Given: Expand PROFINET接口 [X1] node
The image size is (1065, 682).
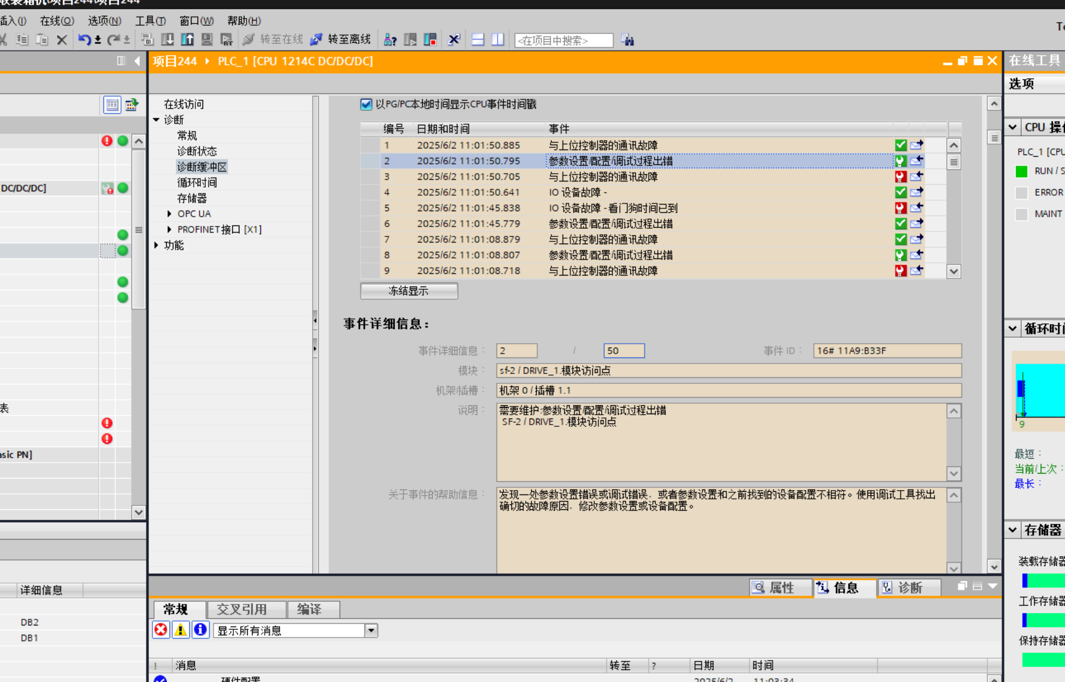Looking at the screenshot, I should point(170,229).
